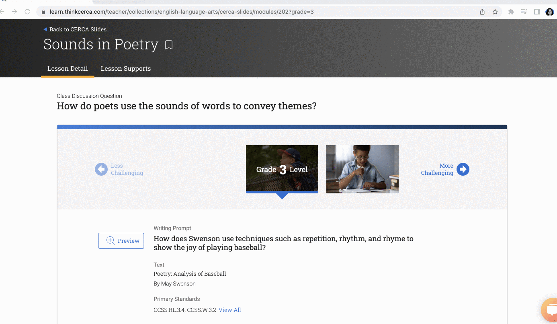The width and height of the screenshot is (557, 324).
Task: Switch to the Lesson Supports tab
Action: point(126,68)
